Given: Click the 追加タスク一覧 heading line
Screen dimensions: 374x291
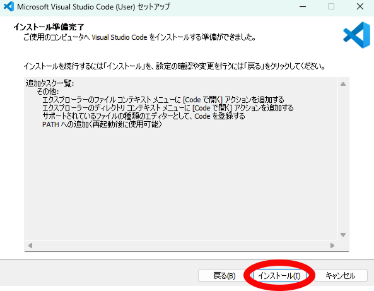Looking at the screenshot, I should pyautogui.click(x=50, y=83).
